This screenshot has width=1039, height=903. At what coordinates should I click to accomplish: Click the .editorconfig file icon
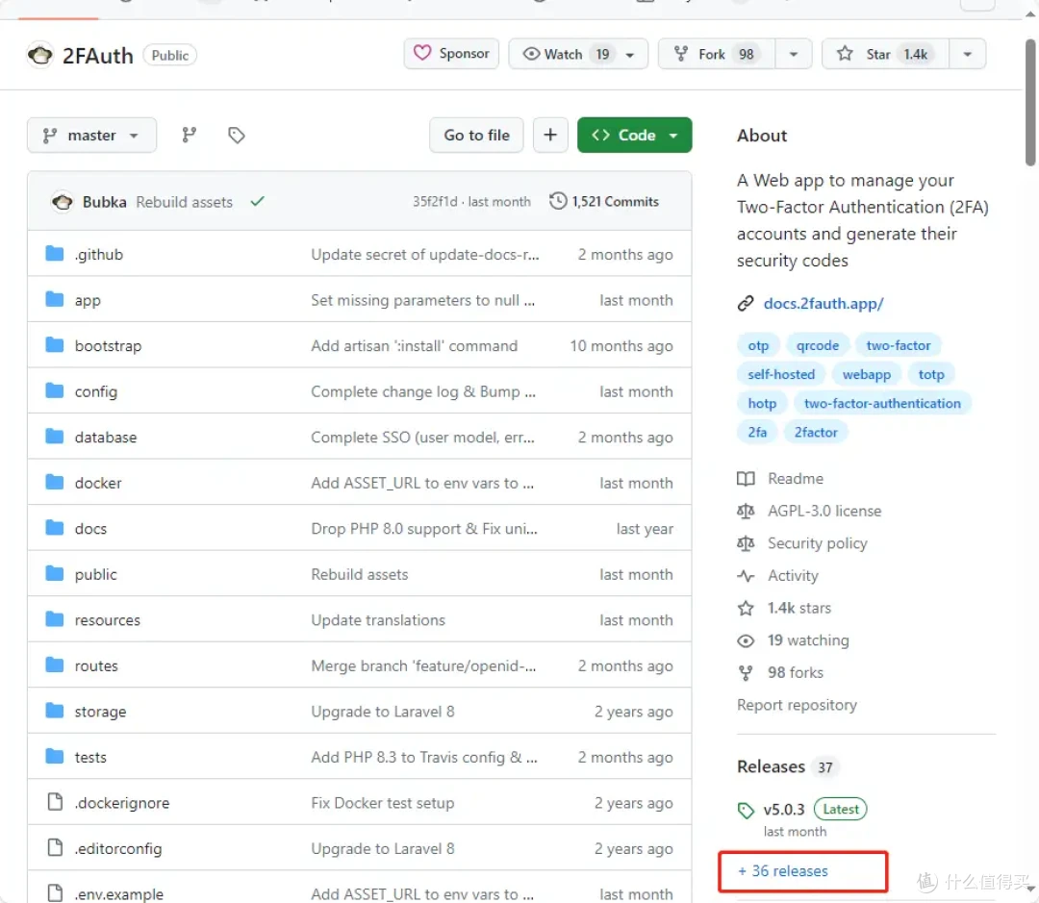coord(55,848)
